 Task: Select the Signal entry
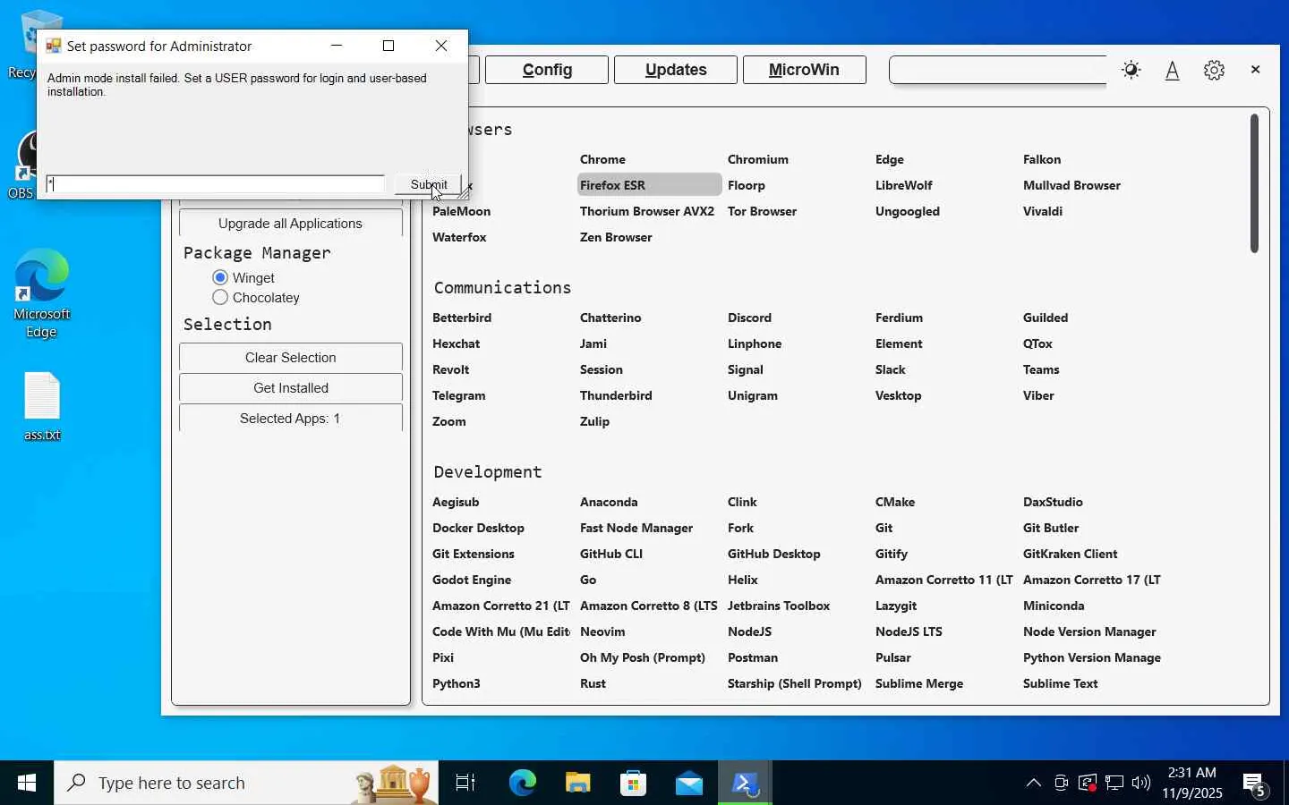[x=746, y=369]
